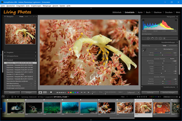Go to previous photo with left arrow
Viewport: 182px width, 121px height.
coord(82,93)
